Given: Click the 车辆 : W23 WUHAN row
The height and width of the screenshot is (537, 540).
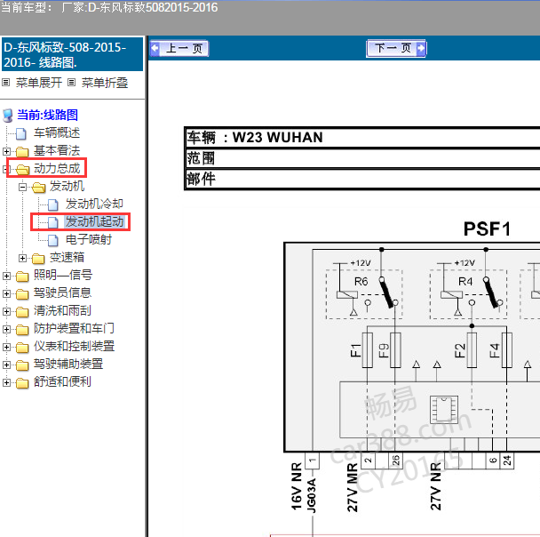Looking at the screenshot, I should (362, 138).
